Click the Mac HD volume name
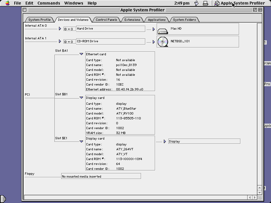The width and height of the screenshot is (271, 203). point(176,29)
